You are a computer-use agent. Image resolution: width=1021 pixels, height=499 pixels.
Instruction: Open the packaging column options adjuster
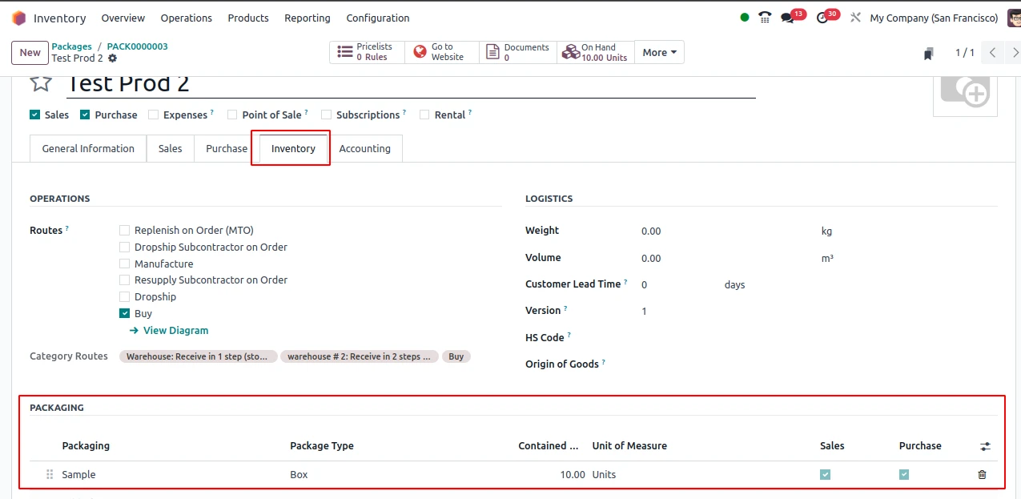coord(985,447)
